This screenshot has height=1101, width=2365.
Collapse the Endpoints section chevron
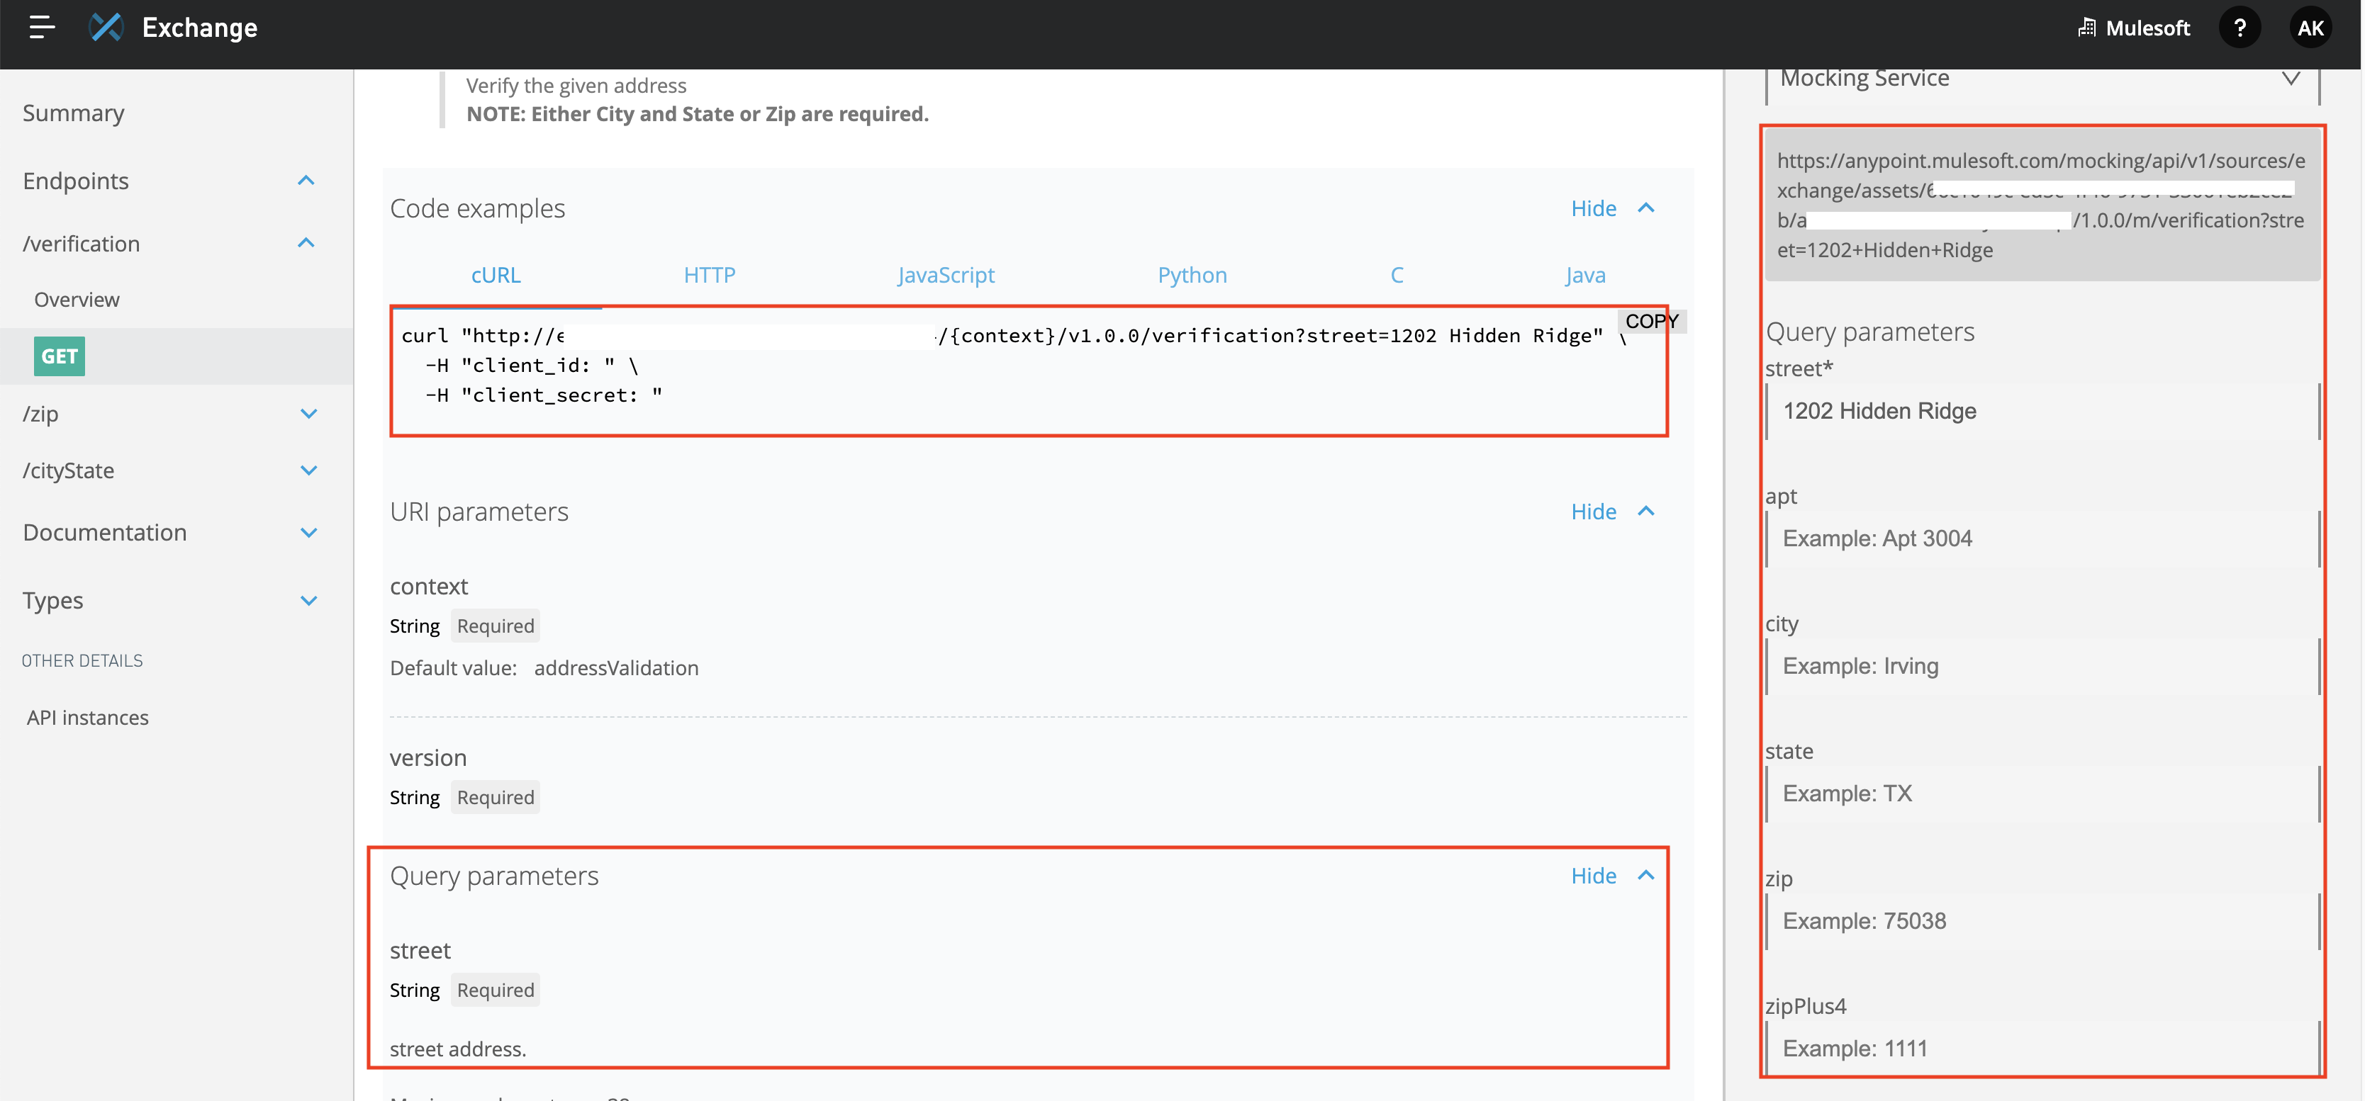point(306,181)
